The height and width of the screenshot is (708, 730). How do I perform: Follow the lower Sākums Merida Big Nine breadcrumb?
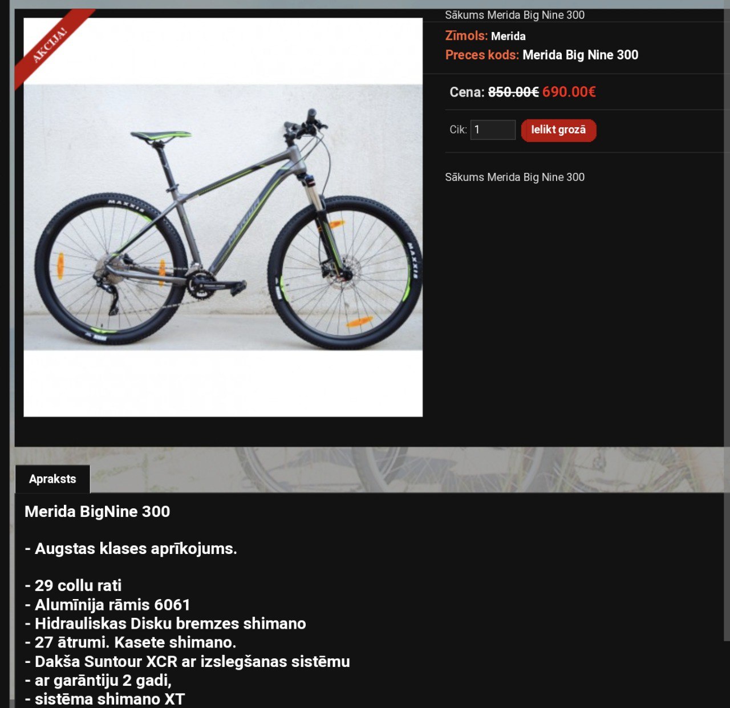point(514,177)
